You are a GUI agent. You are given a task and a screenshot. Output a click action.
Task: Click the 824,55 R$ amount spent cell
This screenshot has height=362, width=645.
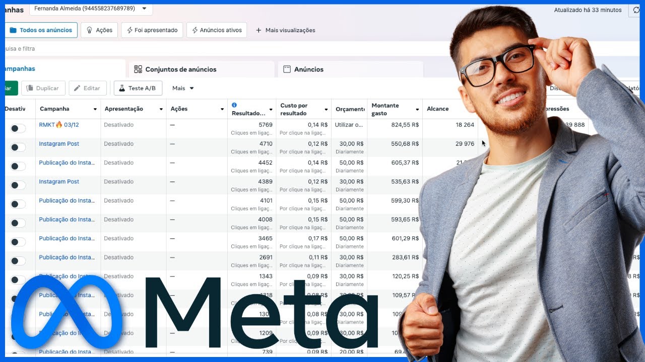coord(405,125)
